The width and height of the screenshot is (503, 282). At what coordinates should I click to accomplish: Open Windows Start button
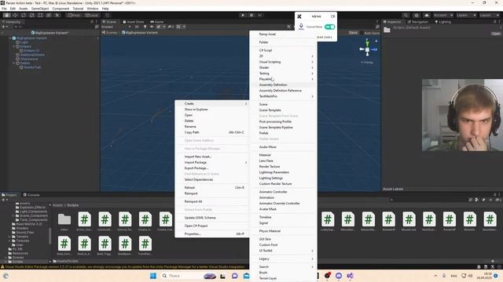[153, 276]
